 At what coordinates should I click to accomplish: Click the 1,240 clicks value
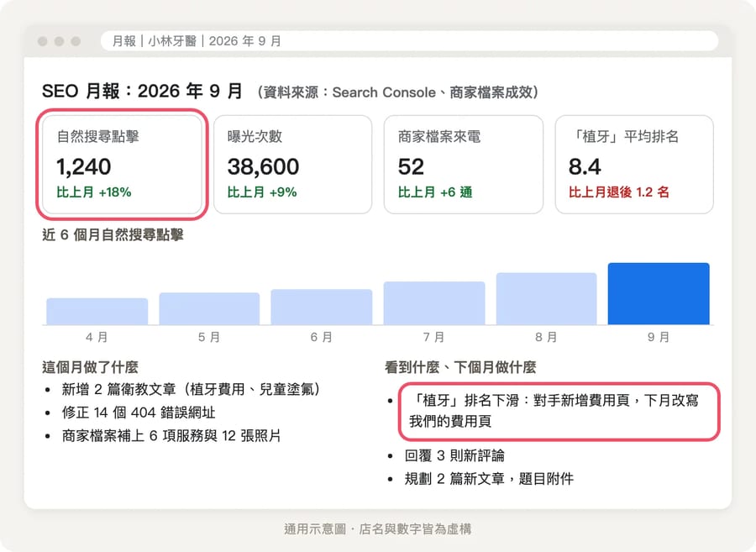click(x=83, y=167)
